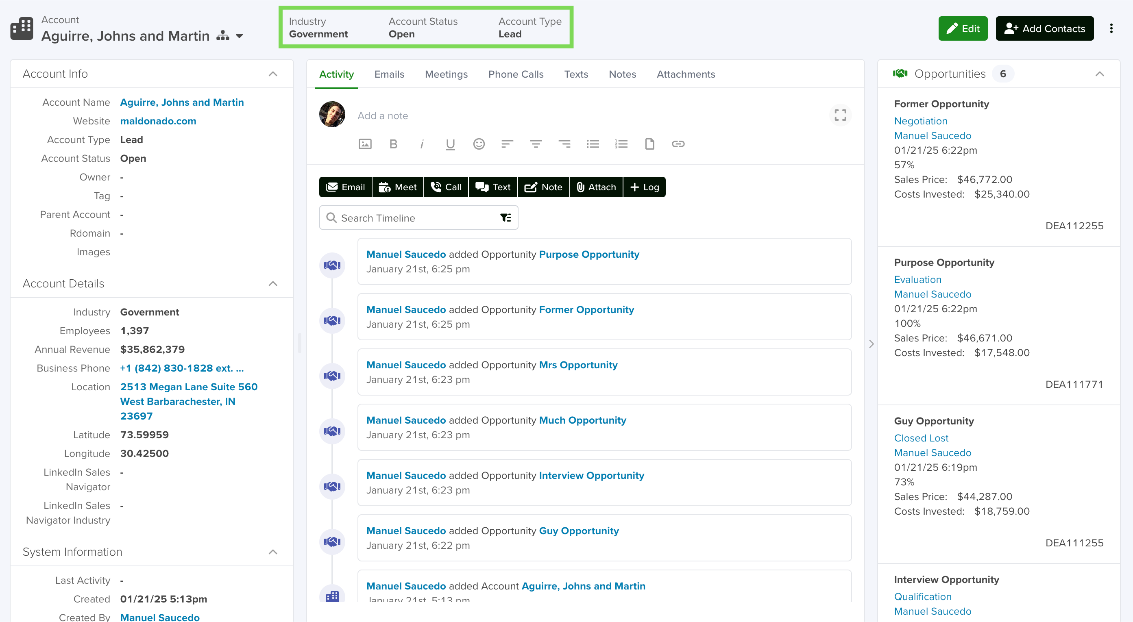Click the Call action button

[446, 187]
